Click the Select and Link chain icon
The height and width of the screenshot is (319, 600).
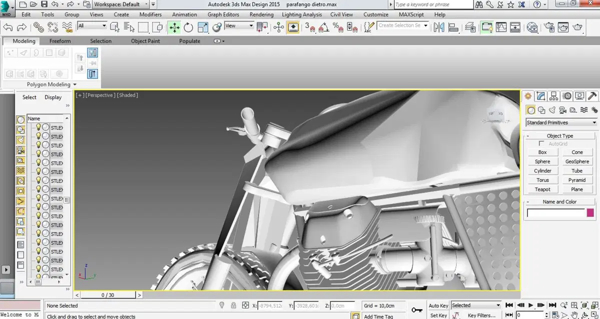39,27
